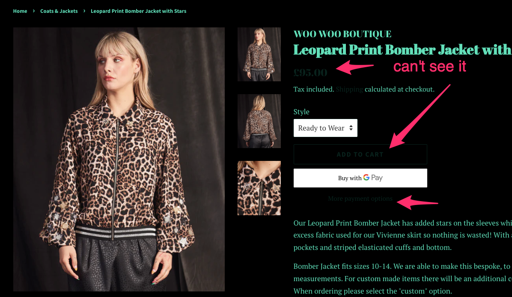The image size is (512, 297).
Task: Click the barely visible £95.00 price
Action: click(x=310, y=72)
